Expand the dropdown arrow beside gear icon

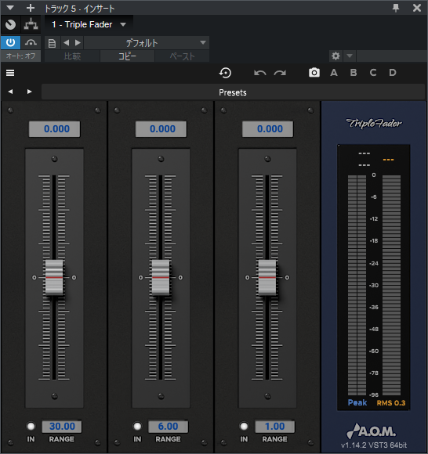coord(350,56)
